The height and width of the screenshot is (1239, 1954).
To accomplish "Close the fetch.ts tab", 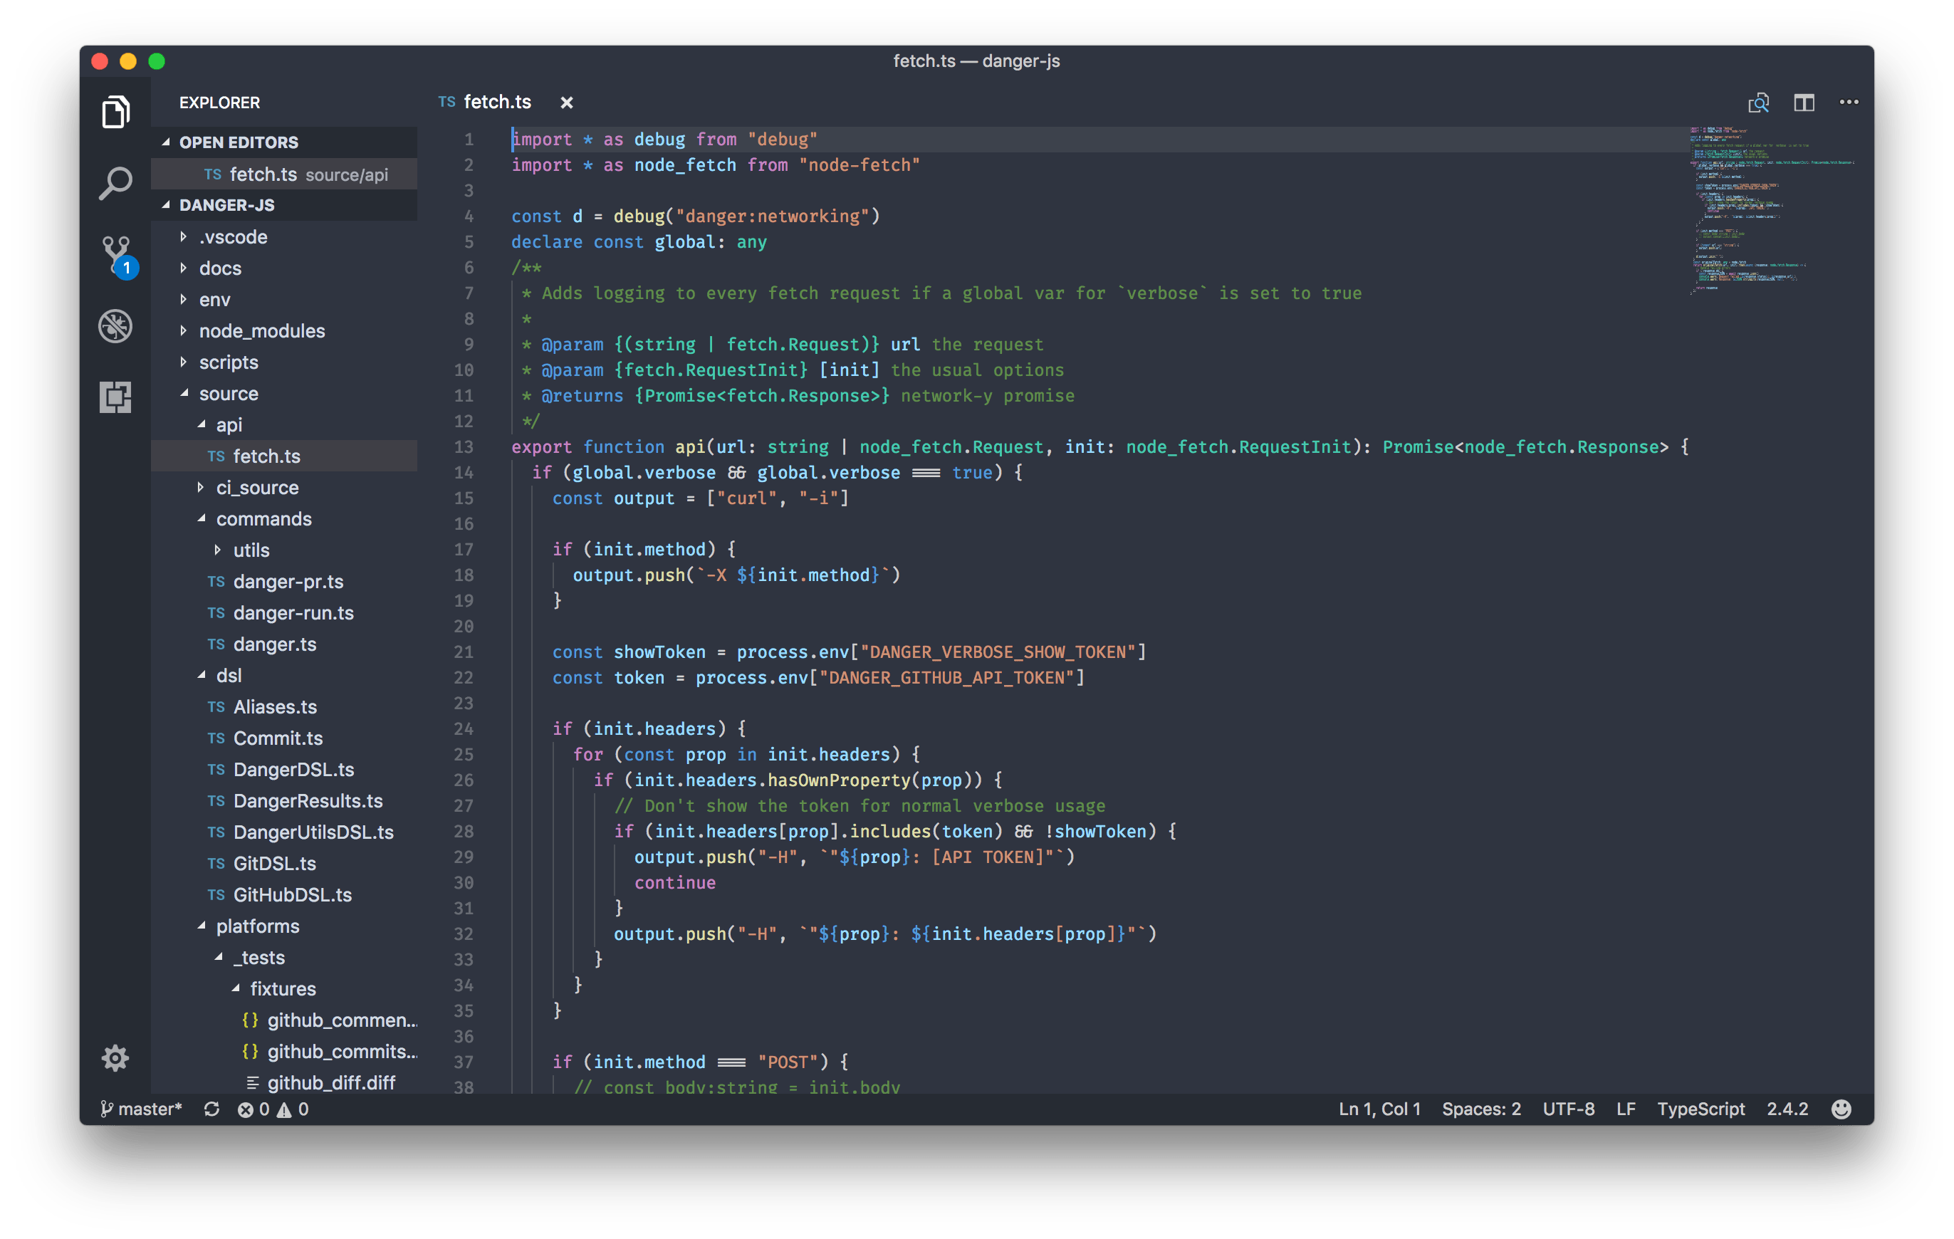I will coord(566,103).
